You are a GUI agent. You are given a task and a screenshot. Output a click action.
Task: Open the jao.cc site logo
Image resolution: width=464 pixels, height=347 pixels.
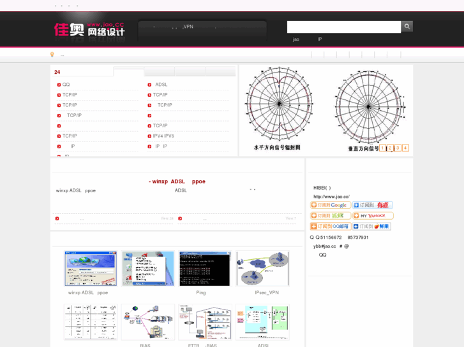pos(89,29)
